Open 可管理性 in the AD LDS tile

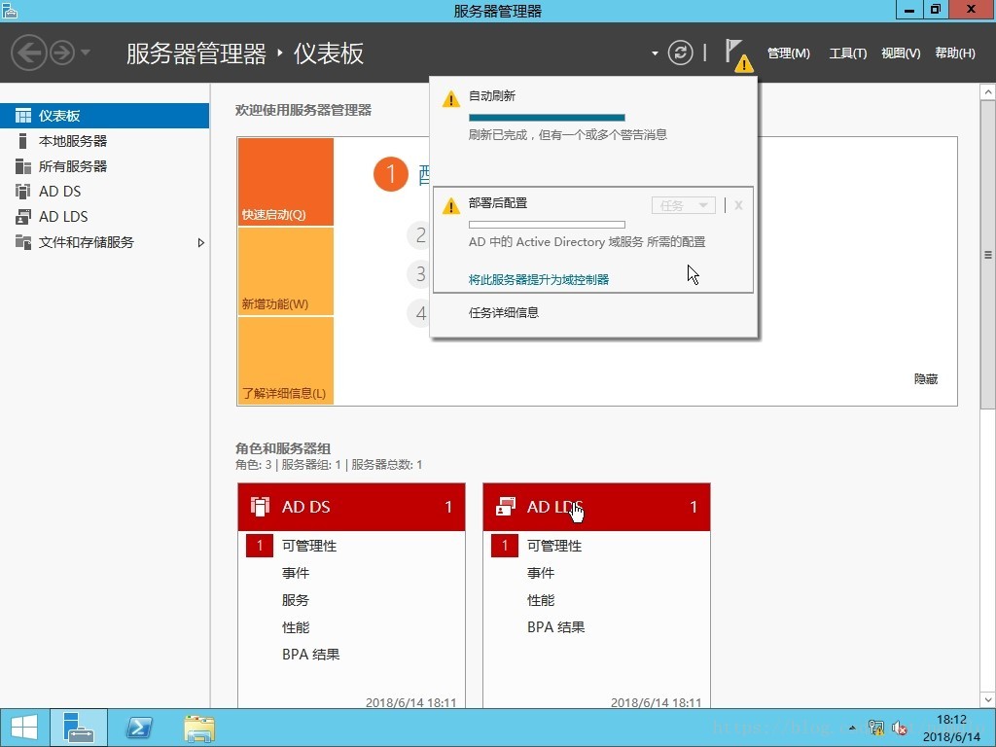tap(554, 546)
